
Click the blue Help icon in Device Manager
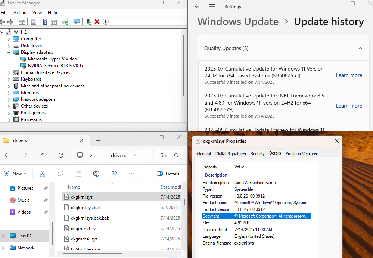pos(45,22)
